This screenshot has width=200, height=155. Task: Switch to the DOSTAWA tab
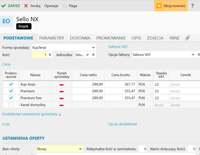click(x=80, y=38)
